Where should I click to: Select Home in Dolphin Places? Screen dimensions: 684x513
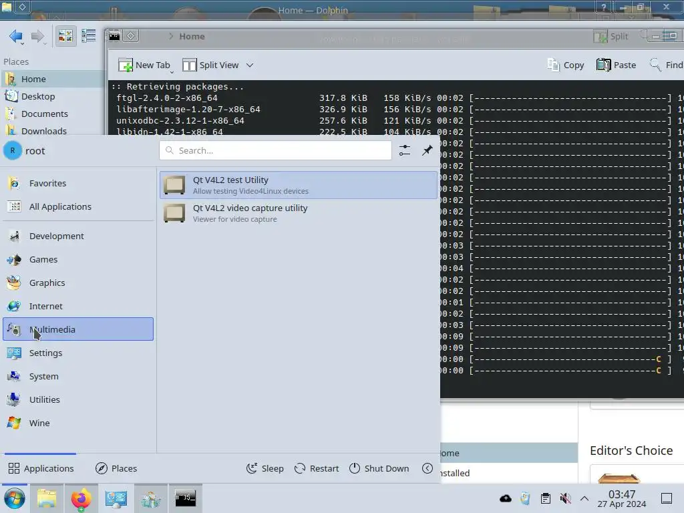(52, 79)
